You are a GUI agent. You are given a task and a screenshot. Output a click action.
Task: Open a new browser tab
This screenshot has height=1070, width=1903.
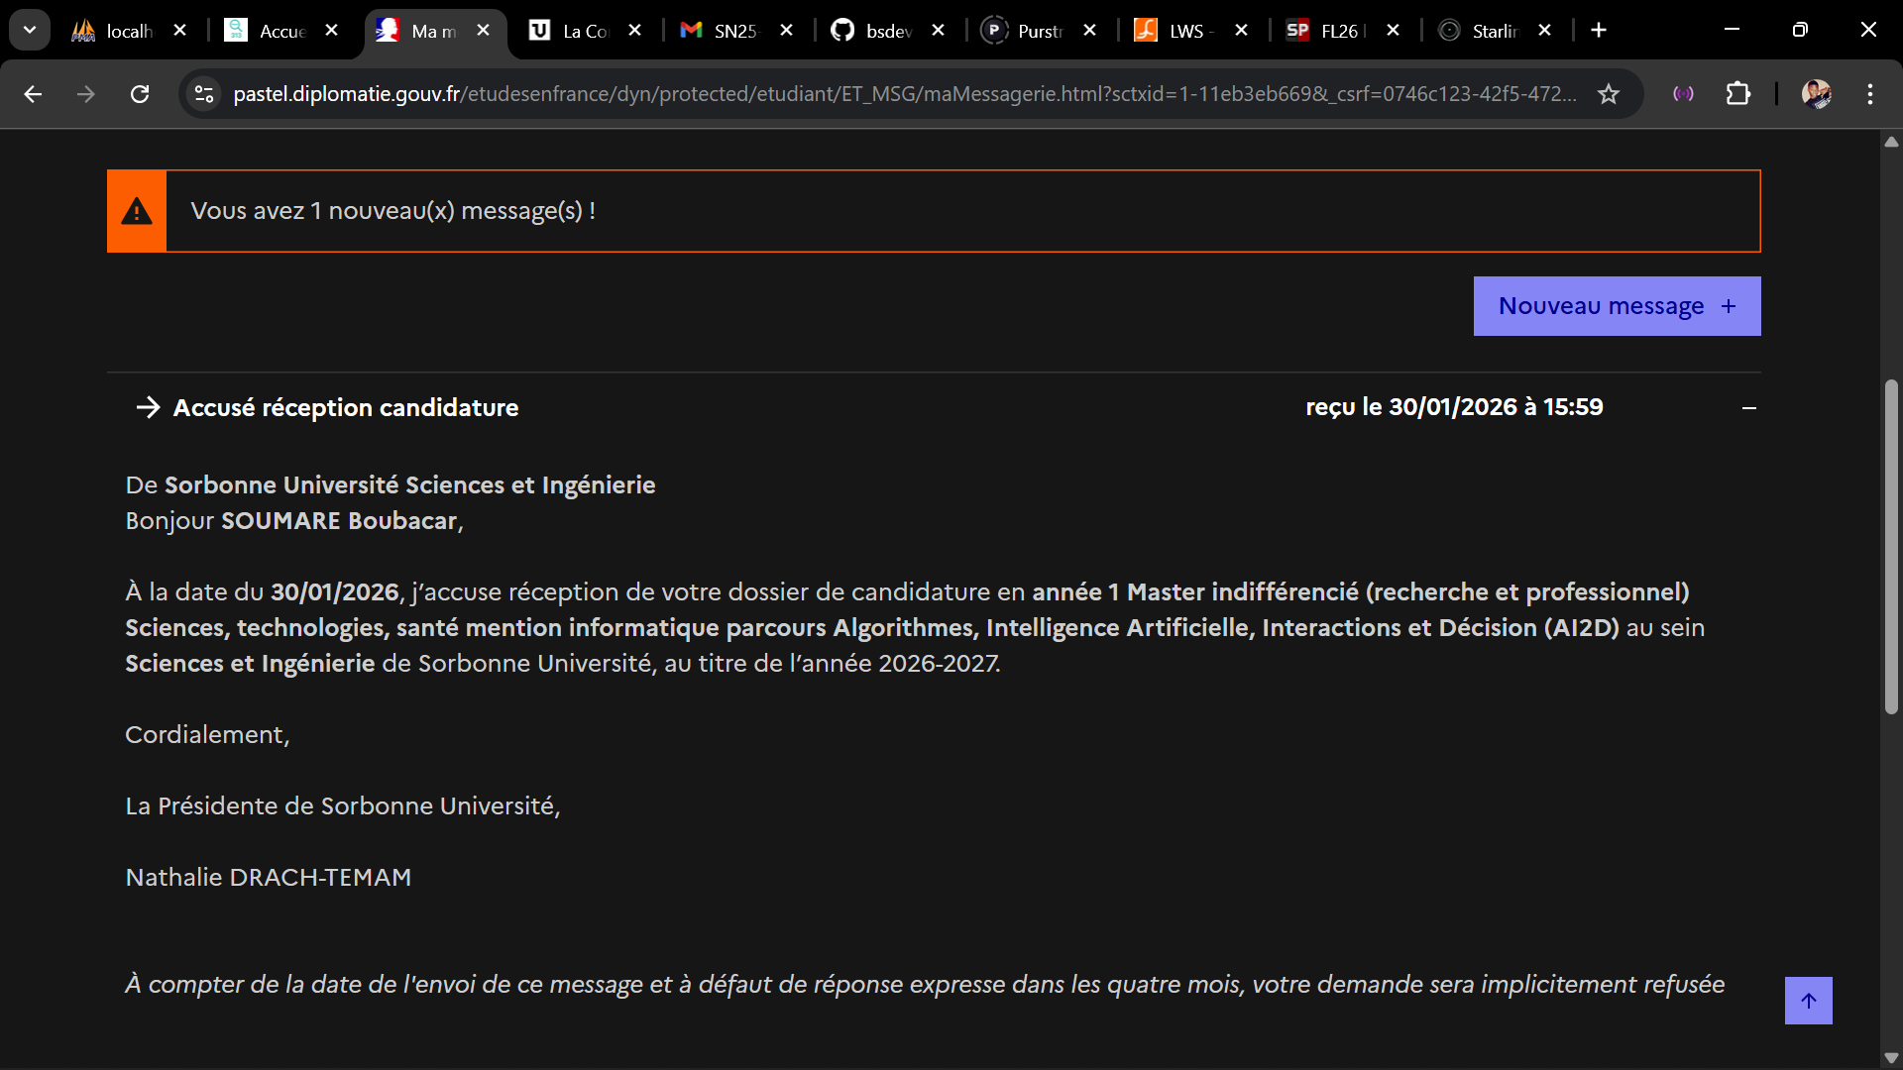coord(1599,31)
